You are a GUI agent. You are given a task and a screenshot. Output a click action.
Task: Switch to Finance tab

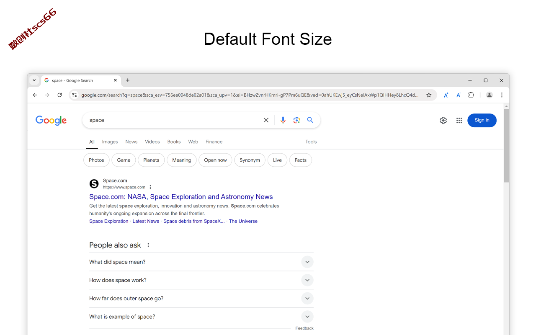click(214, 142)
